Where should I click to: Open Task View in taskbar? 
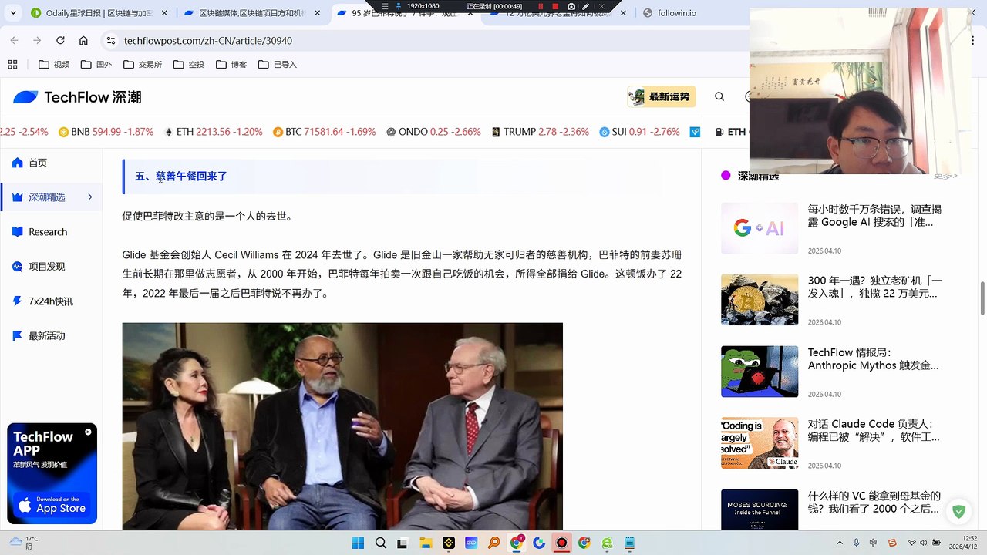point(403,543)
